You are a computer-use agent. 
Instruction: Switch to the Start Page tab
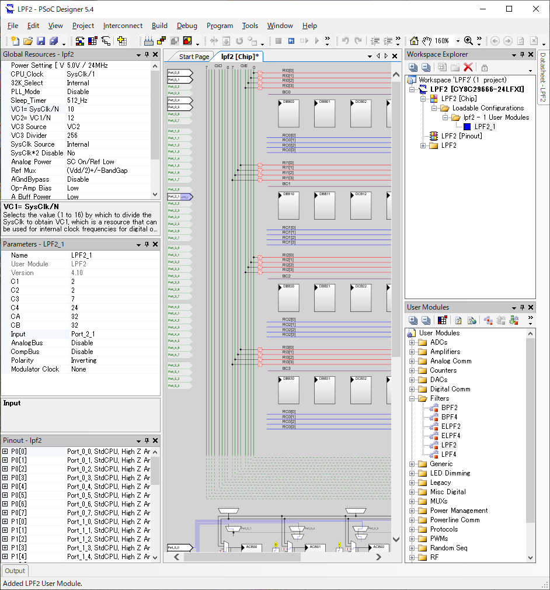[x=194, y=57]
